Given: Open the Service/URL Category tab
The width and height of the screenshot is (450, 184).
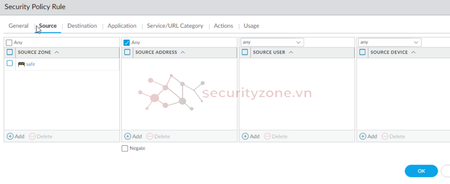Looking at the screenshot, I should [175, 26].
